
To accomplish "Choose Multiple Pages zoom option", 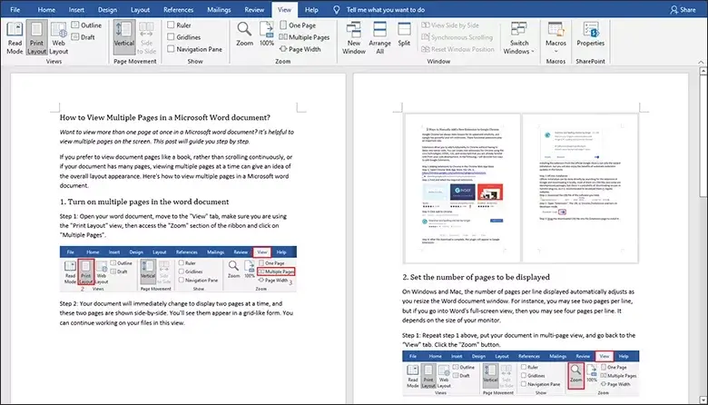I will click(304, 37).
